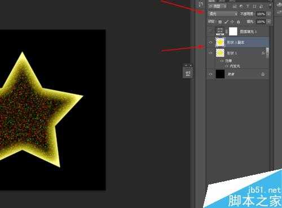282x208 pixels.
Task: Lock image pixels with the brush icon
Action: [x=226, y=22]
